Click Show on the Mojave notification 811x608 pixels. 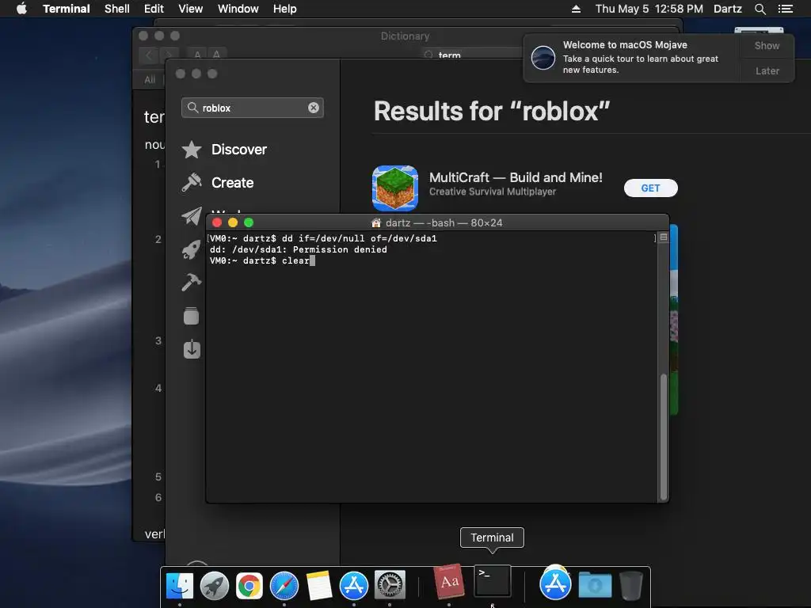point(767,45)
